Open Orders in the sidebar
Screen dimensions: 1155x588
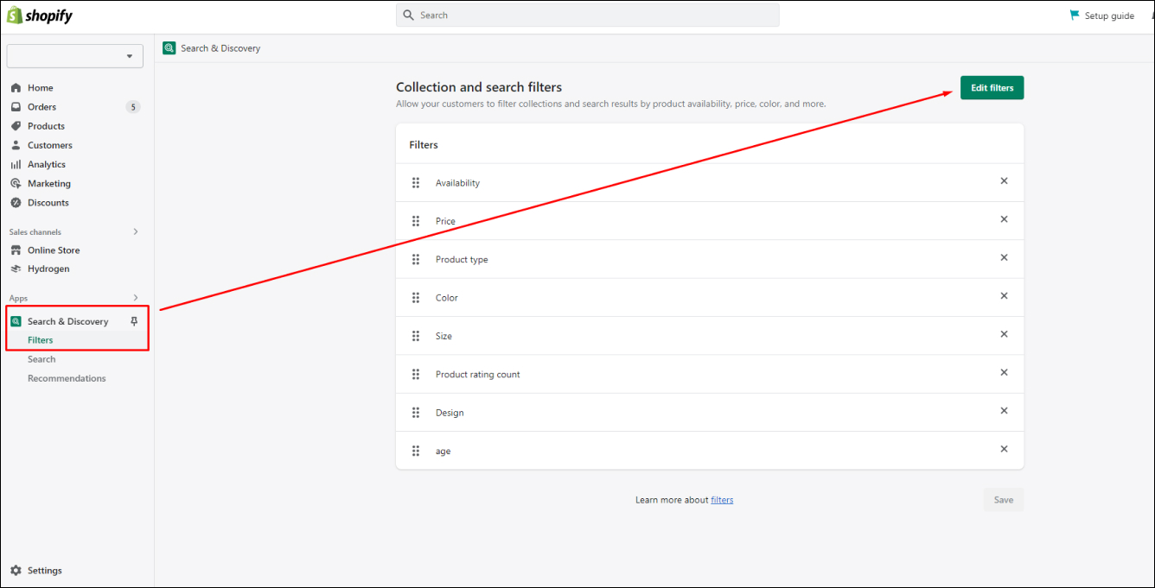(41, 107)
